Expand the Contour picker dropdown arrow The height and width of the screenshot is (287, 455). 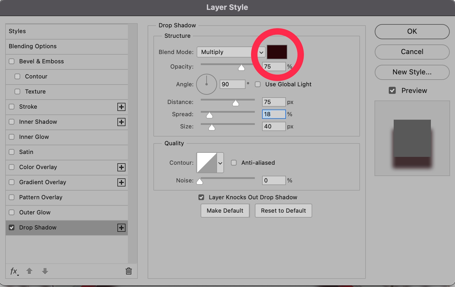coord(220,163)
